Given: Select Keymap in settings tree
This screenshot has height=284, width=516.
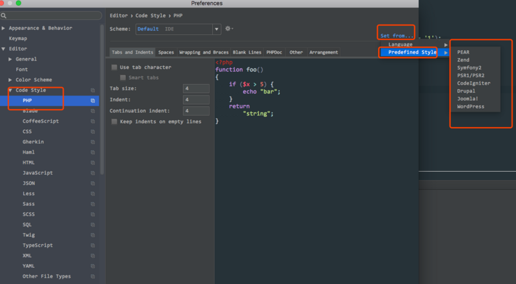Looking at the screenshot, I should 18,38.
